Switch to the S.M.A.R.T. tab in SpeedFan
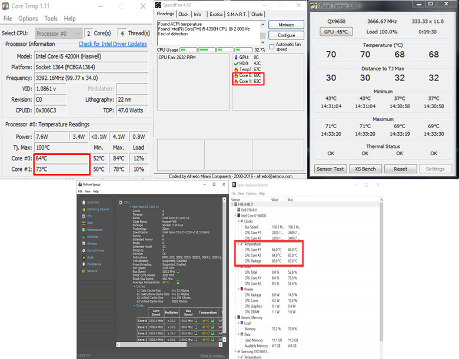The width and height of the screenshot is (459, 359). click(x=237, y=14)
